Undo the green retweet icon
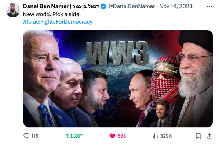 coord(69,136)
